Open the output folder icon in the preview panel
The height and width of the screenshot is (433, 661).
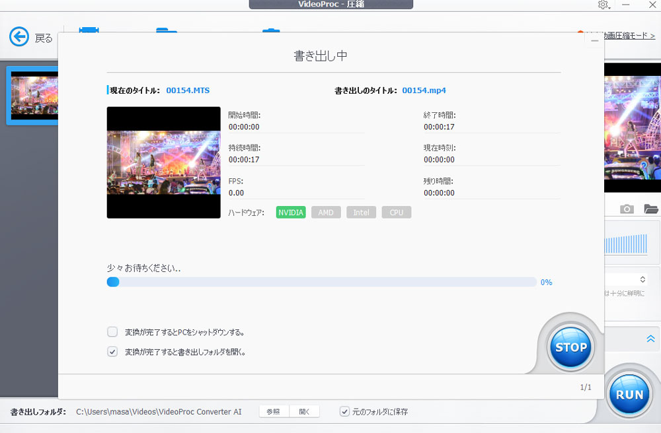[x=651, y=209]
